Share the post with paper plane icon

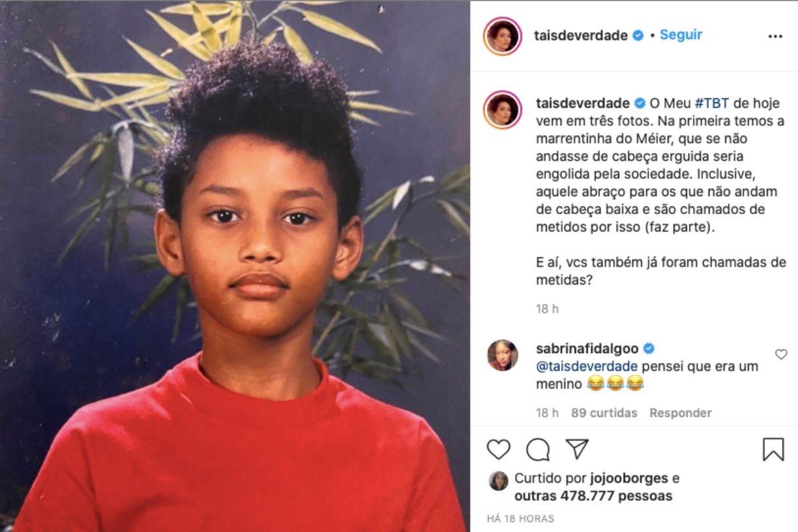[x=577, y=449]
